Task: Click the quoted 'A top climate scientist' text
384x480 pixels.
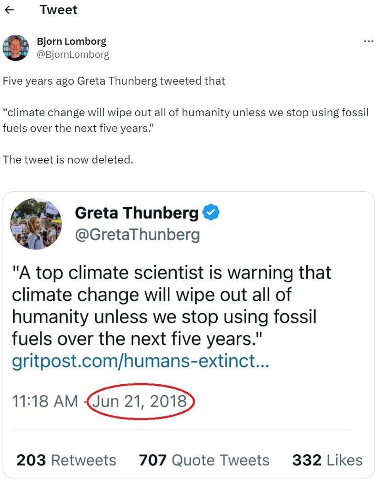Action: (171, 273)
